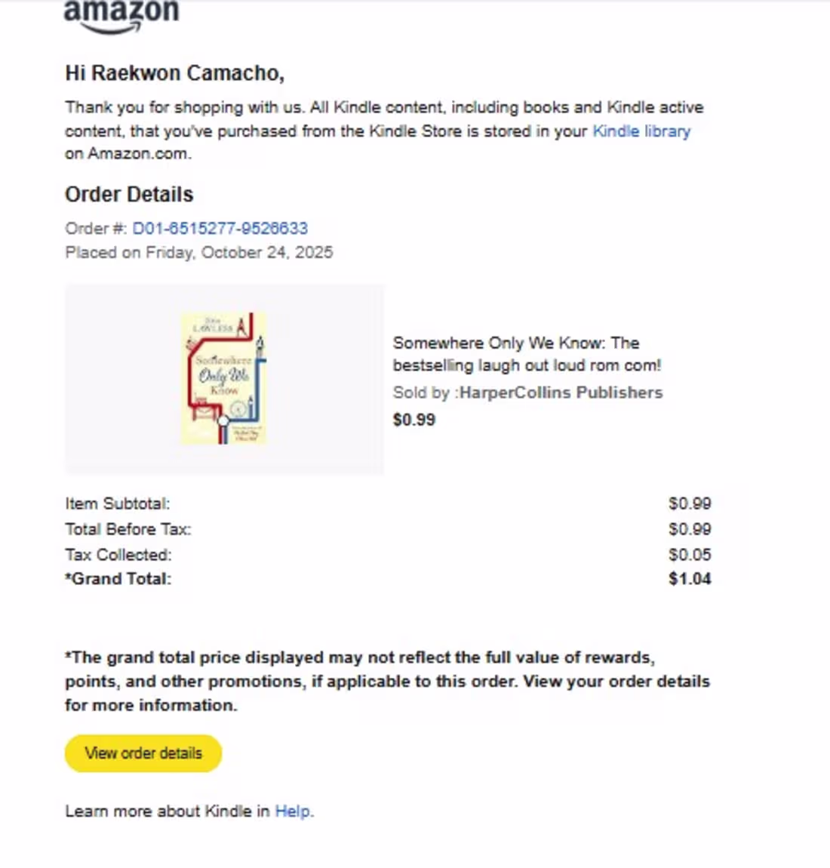
Task: Click the $1.04 grand total amount
Action: (690, 579)
